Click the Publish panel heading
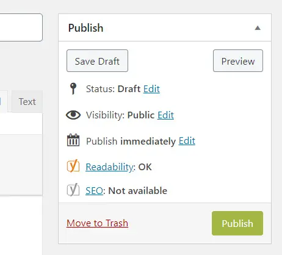 [x=85, y=28]
